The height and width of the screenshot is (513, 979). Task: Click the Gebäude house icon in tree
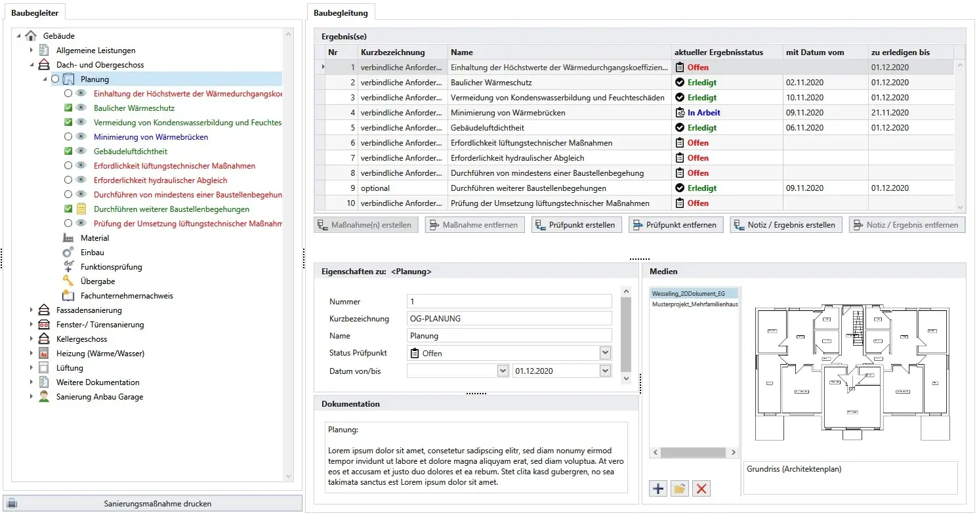pos(31,36)
